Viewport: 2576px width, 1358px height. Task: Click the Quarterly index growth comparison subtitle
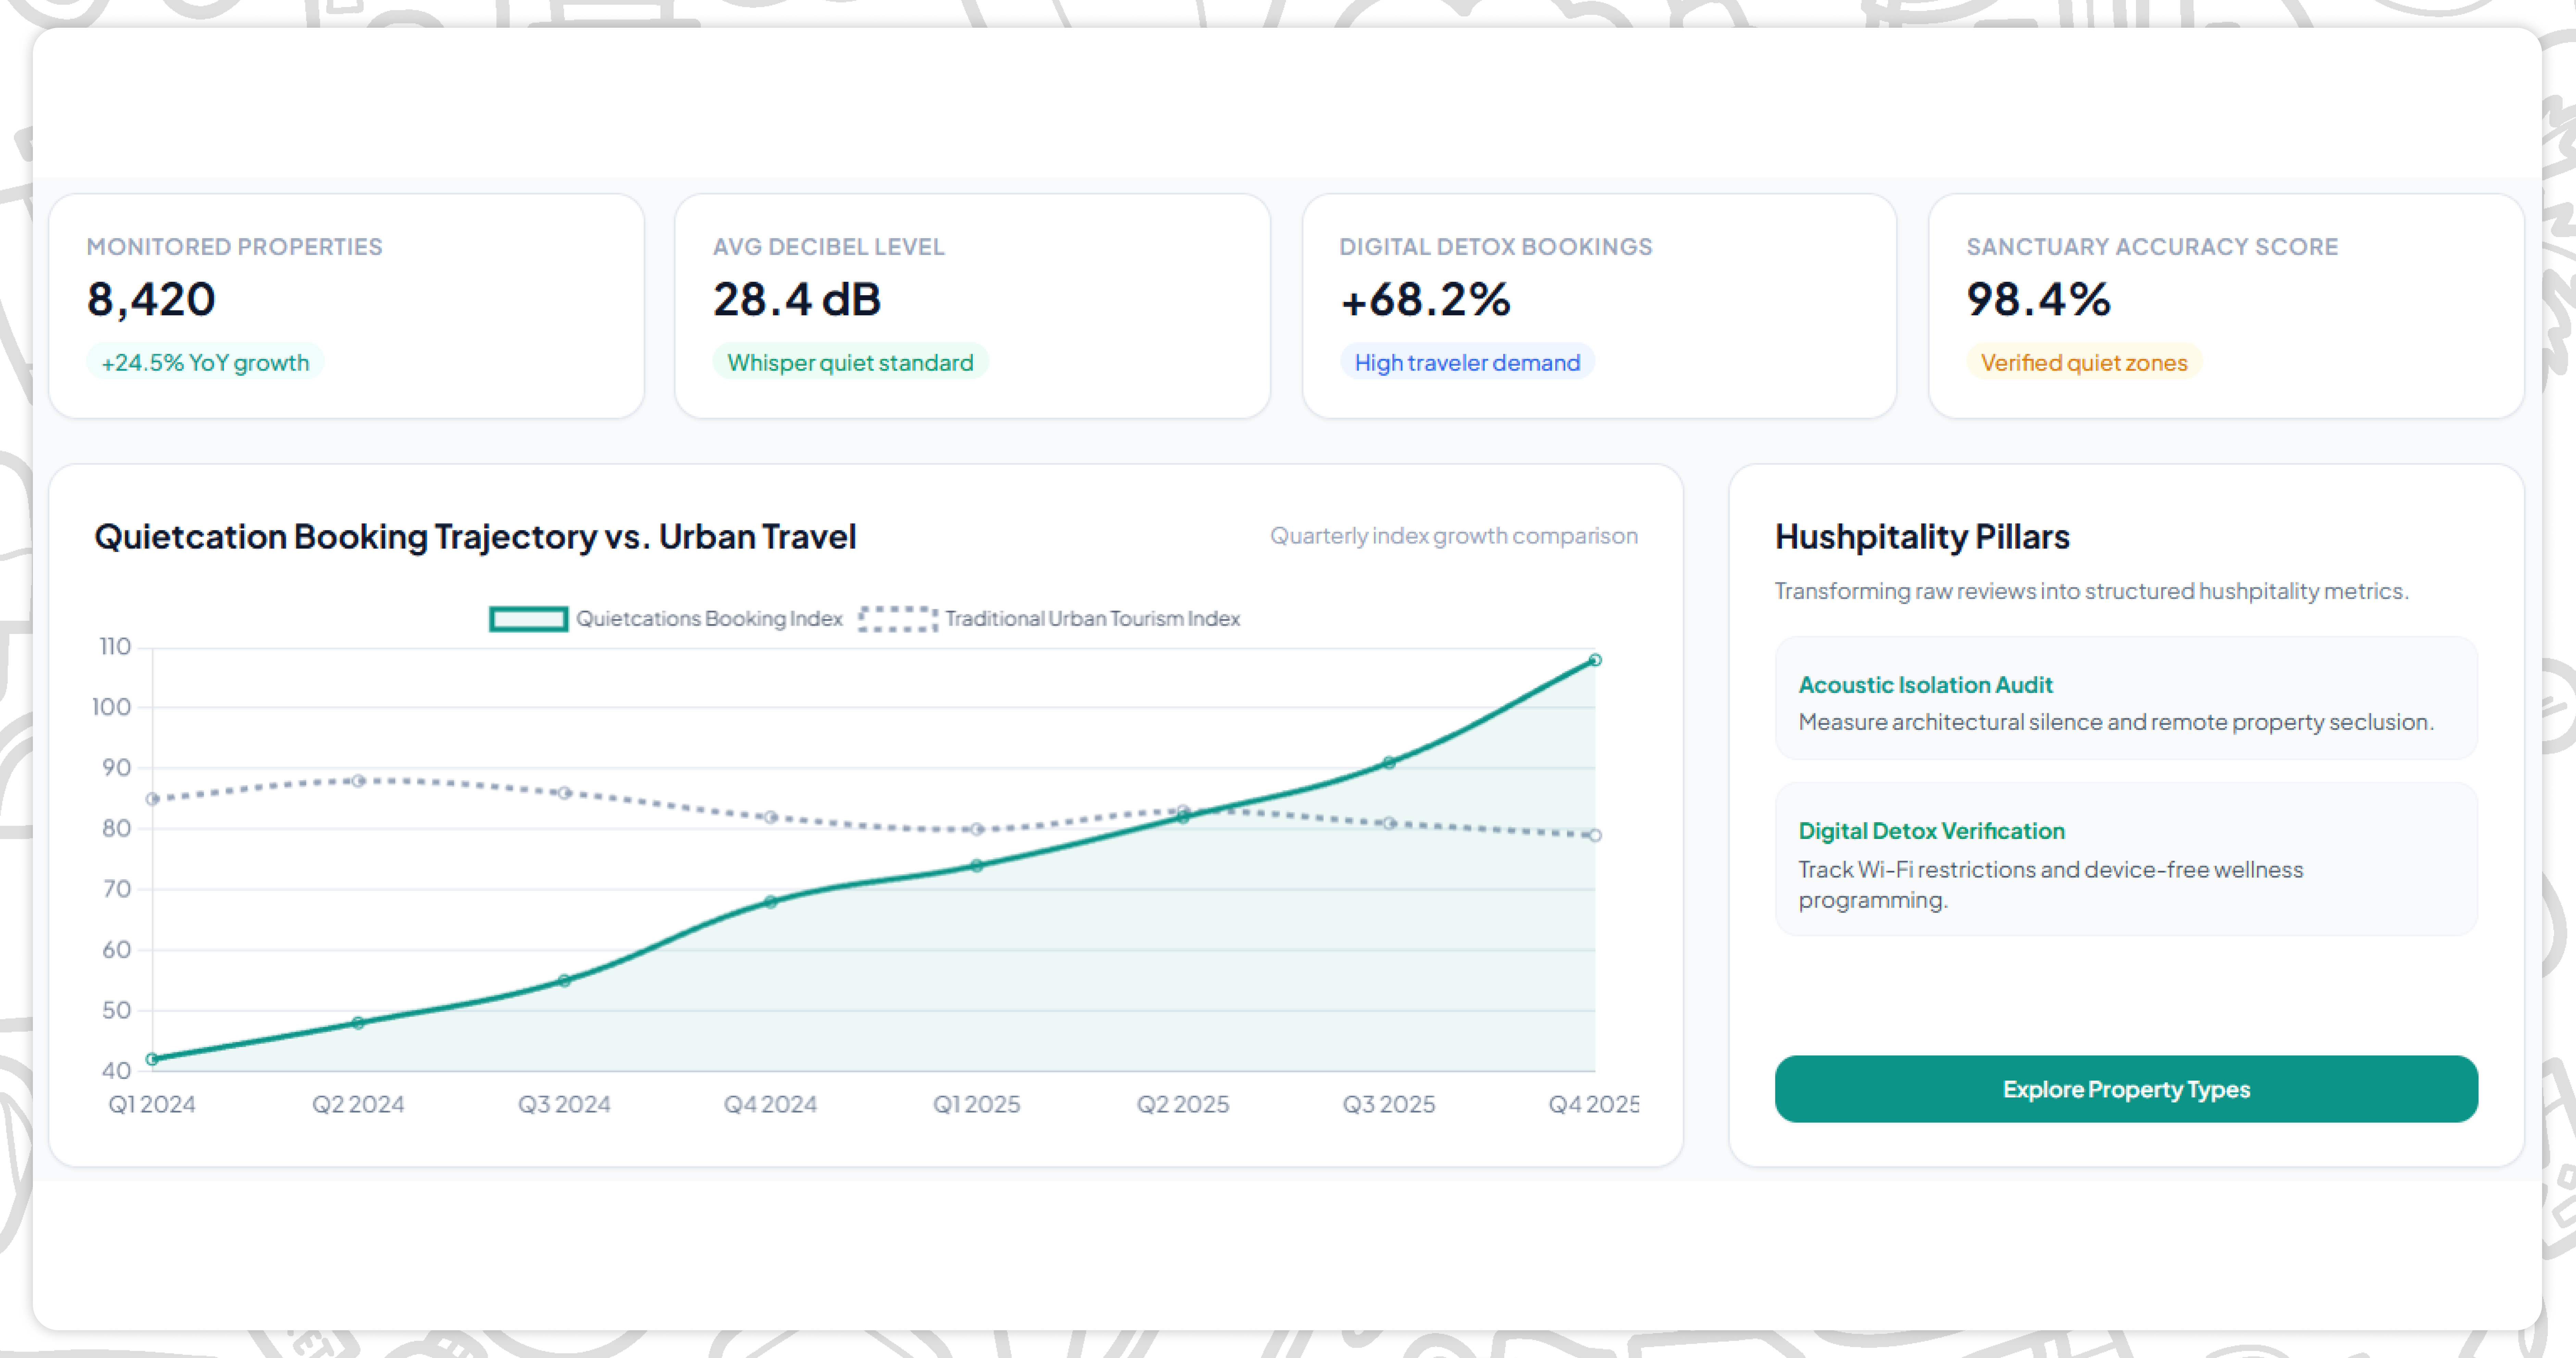[x=1454, y=536]
